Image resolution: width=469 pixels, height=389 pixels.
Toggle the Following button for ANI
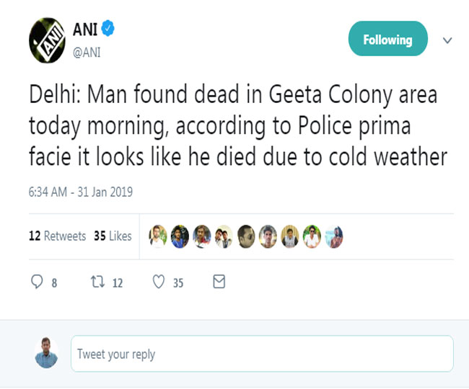[387, 40]
